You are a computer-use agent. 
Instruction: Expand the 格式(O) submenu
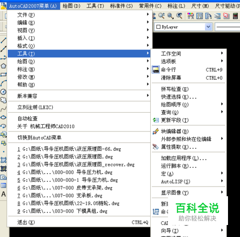[x=79, y=46]
